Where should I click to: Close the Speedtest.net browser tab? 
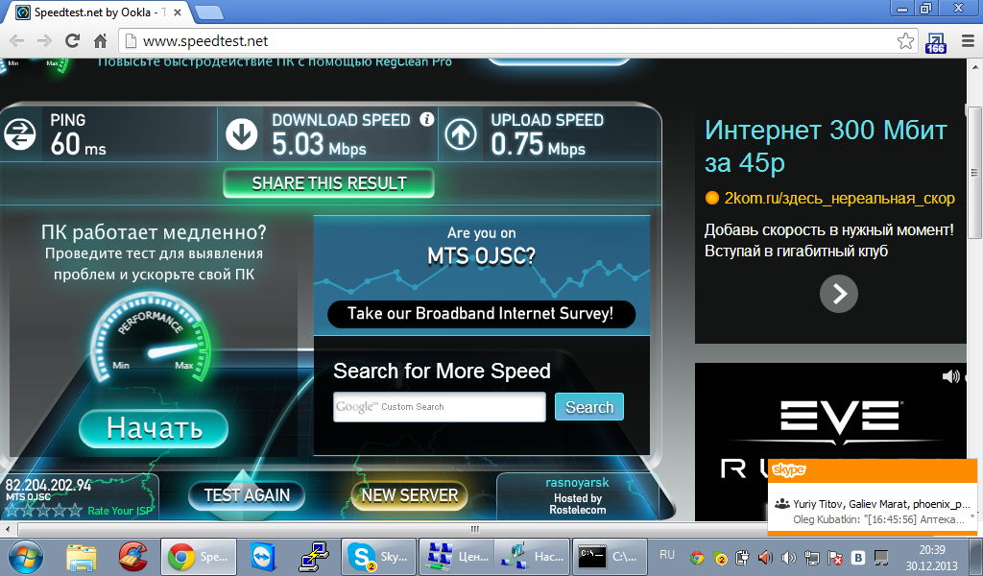click(x=178, y=12)
